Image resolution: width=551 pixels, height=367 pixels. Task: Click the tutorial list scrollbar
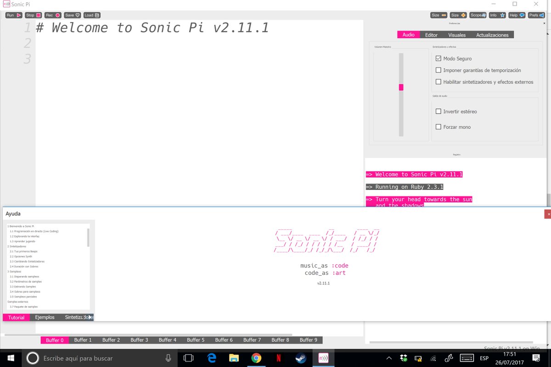pos(88,238)
